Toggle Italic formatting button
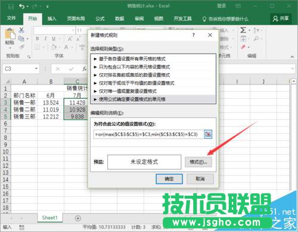Screen dimensions: 298x232 45,39
